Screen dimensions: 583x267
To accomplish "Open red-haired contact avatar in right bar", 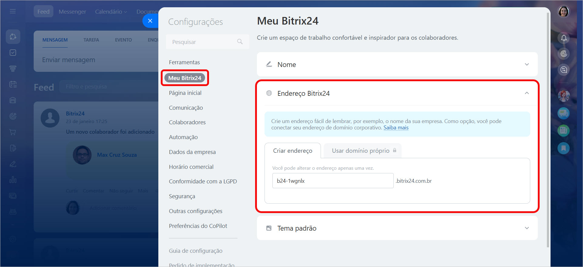I will pyautogui.click(x=564, y=96).
